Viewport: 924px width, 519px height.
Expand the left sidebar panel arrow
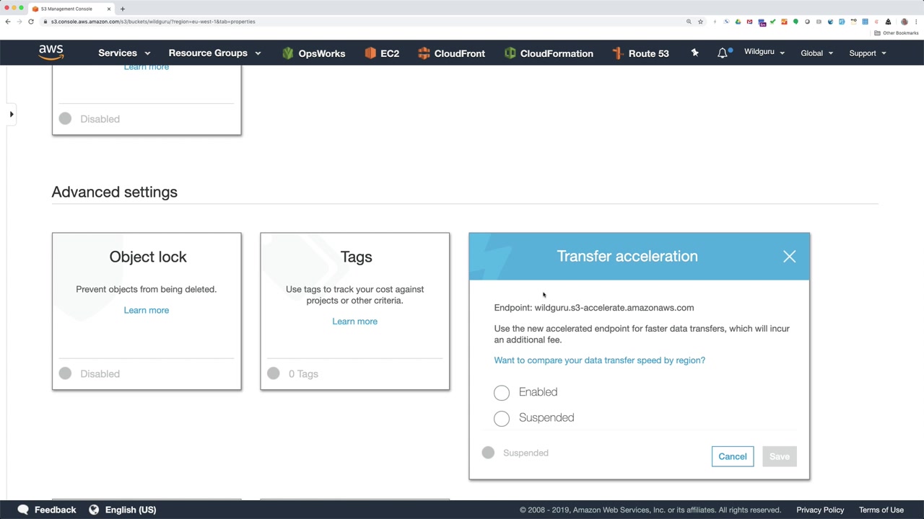point(12,114)
